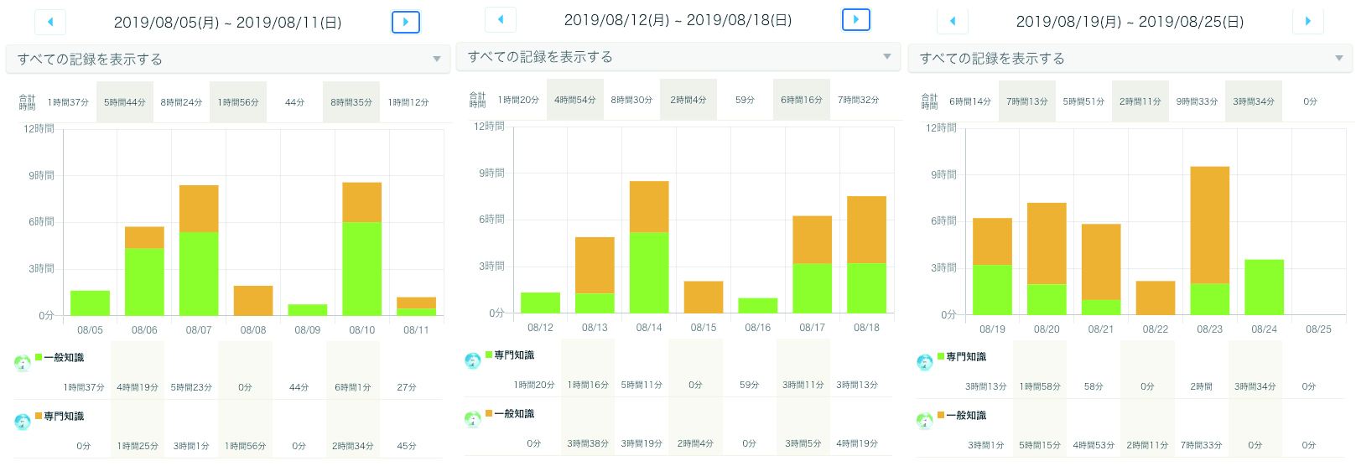Click the 専門知識 value 1時間25分

click(138, 446)
